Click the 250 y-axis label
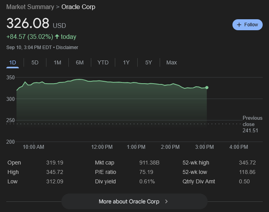Screen dimensions: 269x212 pyautogui.click(x=11, y=120)
